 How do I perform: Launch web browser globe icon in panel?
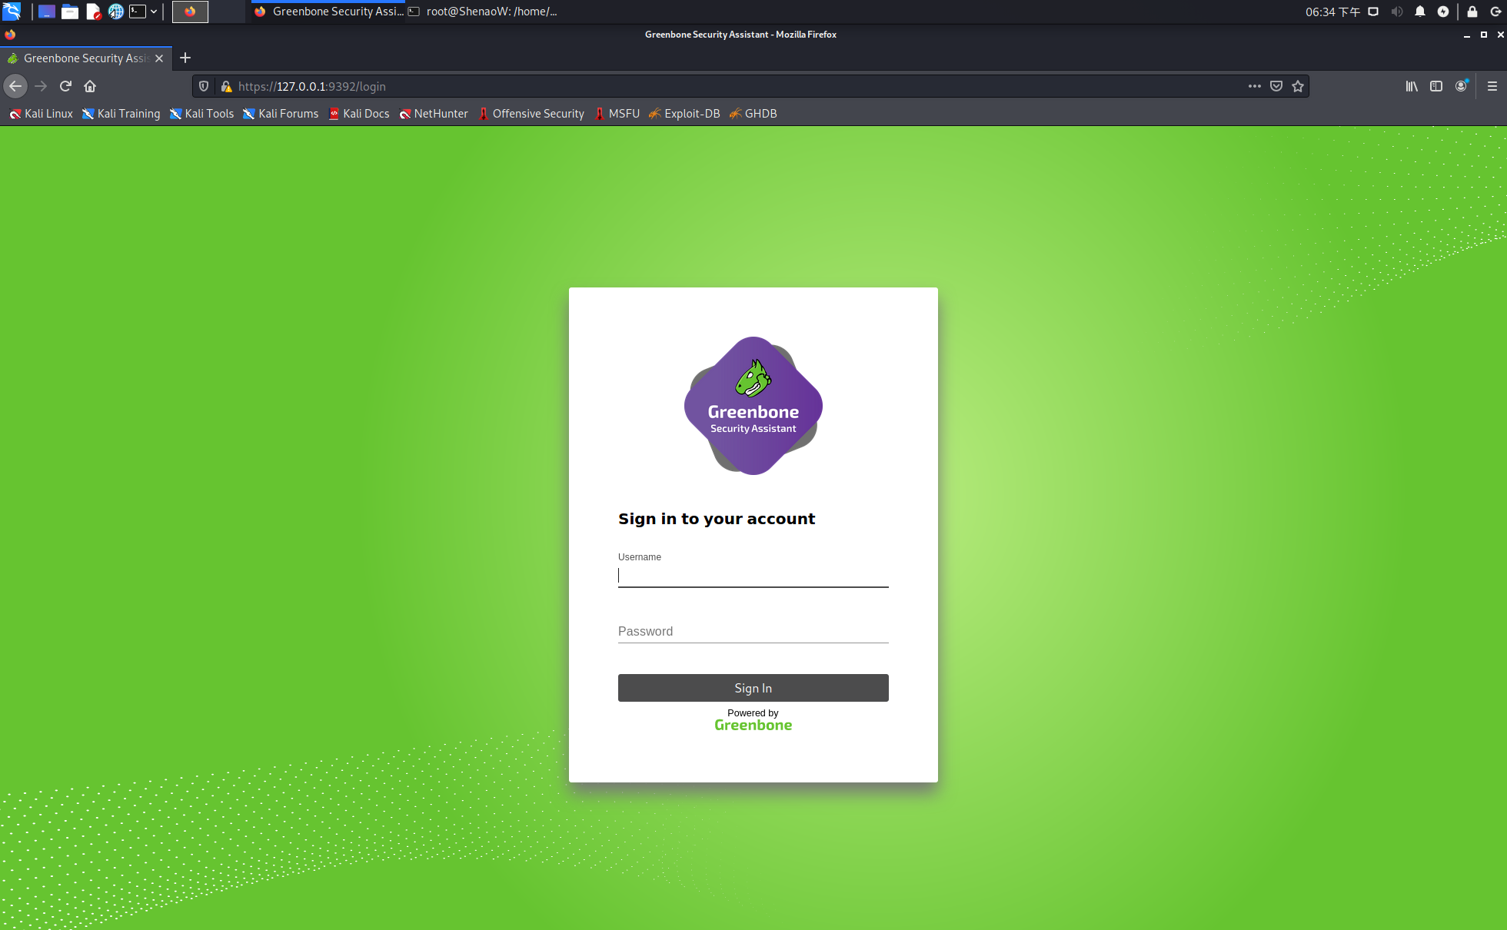(115, 12)
